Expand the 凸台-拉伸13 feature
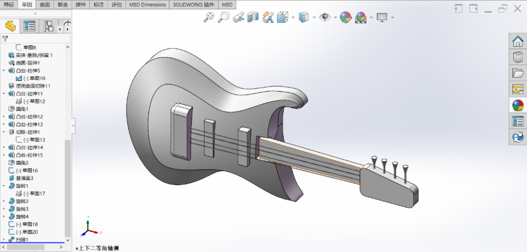This screenshot has width=527, height=252. [x=4, y=124]
